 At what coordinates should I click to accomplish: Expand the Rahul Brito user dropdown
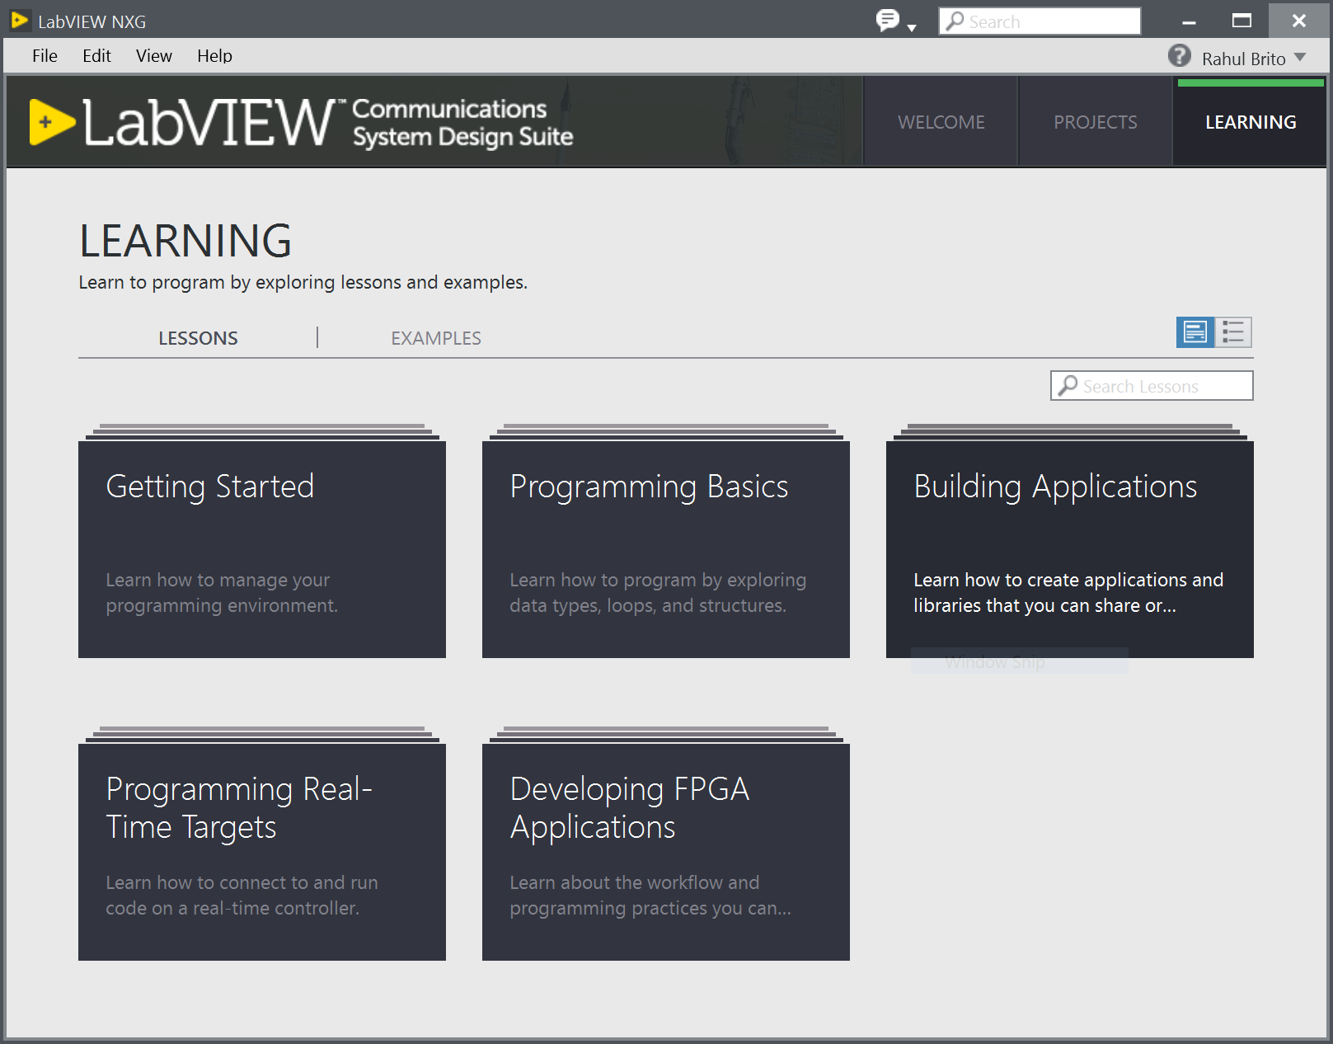coord(1300,58)
